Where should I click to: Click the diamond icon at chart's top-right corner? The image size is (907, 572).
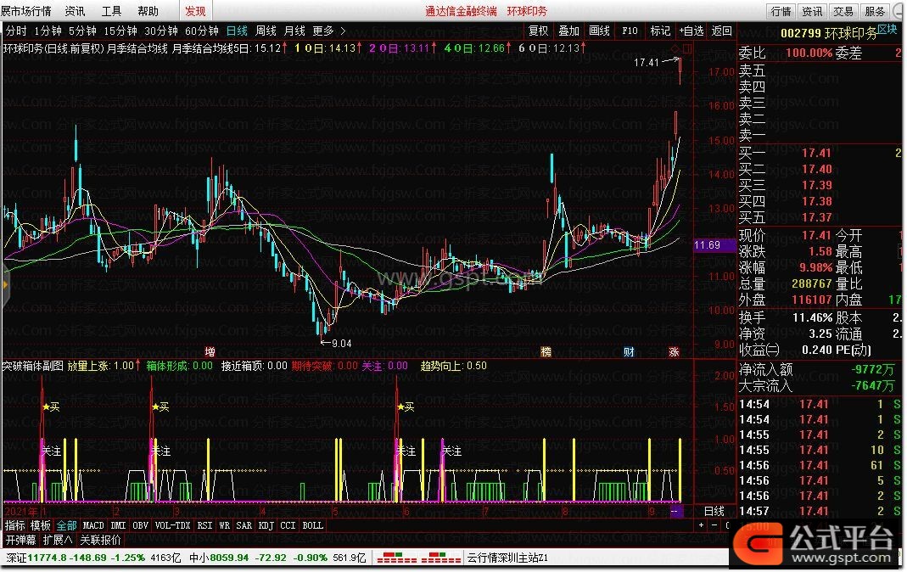tap(675, 48)
